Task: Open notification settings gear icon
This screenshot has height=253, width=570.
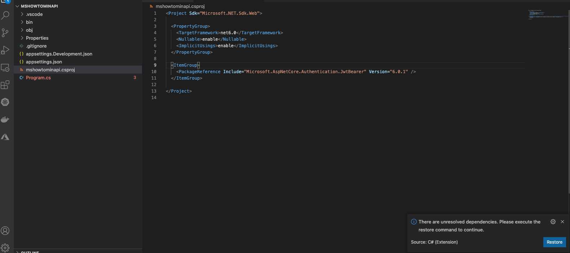Action: pyautogui.click(x=553, y=222)
